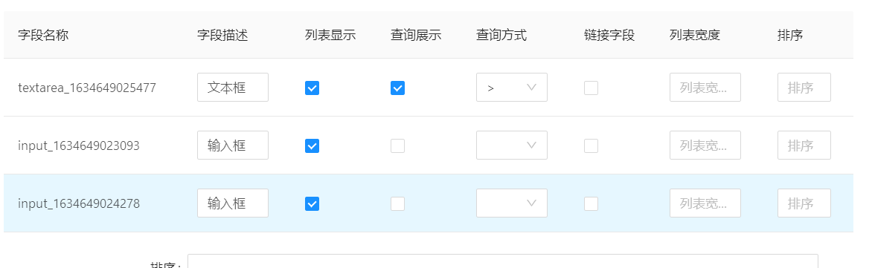Expand 查询方式 dropdown for input_1634649024278

[512, 203]
